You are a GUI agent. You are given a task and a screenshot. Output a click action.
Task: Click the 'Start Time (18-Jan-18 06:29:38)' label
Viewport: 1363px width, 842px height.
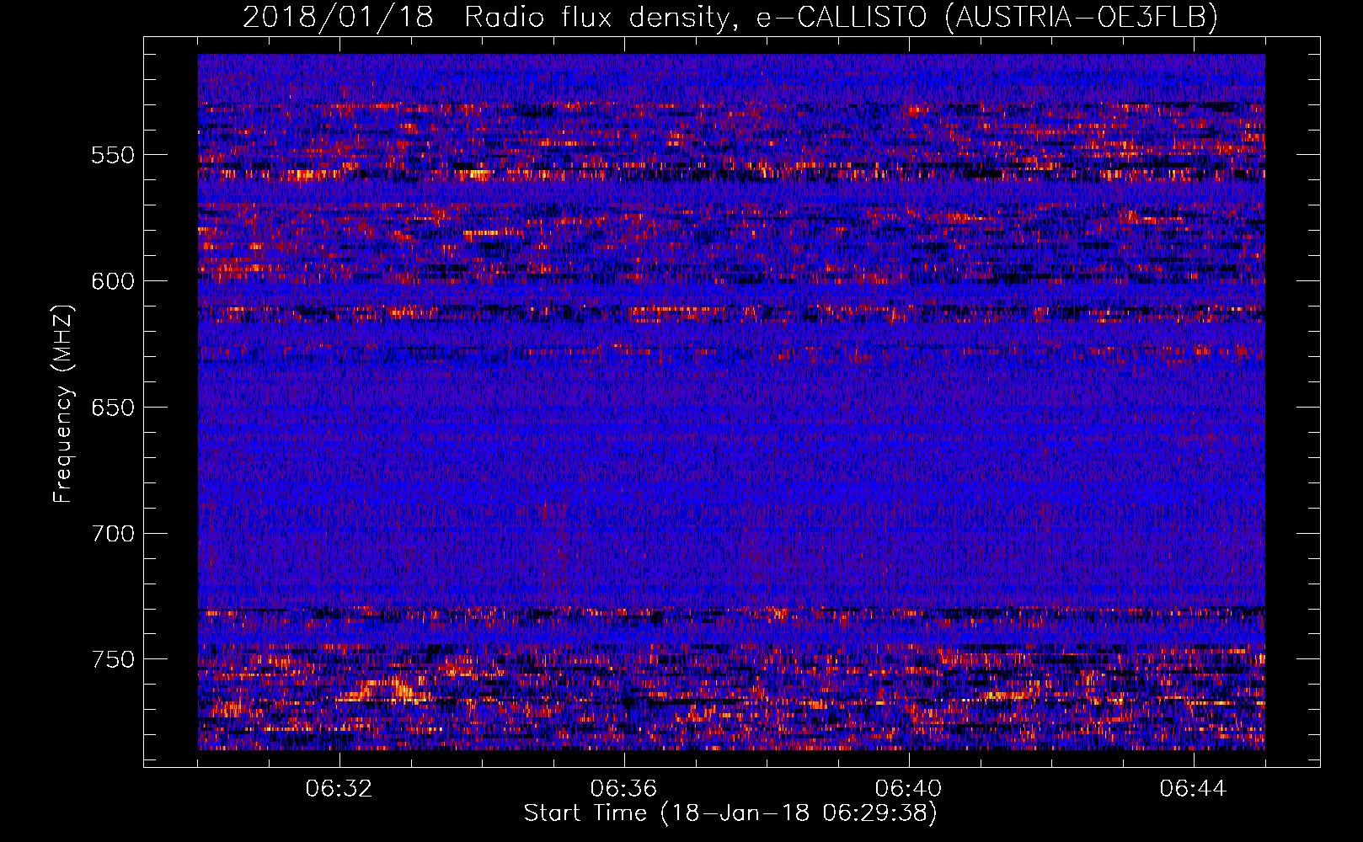click(x=730, y=813)
